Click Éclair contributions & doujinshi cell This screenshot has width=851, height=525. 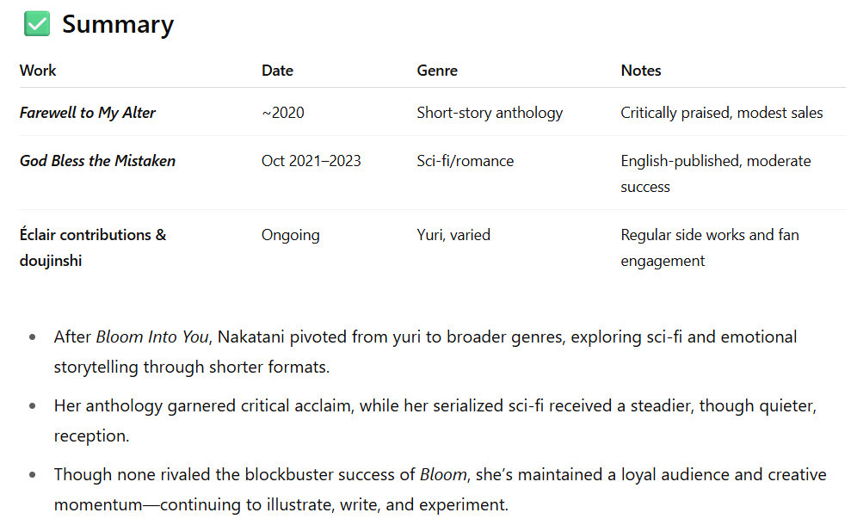pos(93,248)
